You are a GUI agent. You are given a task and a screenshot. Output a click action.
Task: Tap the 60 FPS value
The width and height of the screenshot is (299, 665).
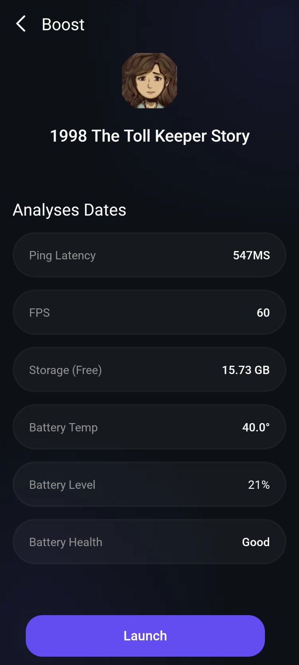[263, 313]
